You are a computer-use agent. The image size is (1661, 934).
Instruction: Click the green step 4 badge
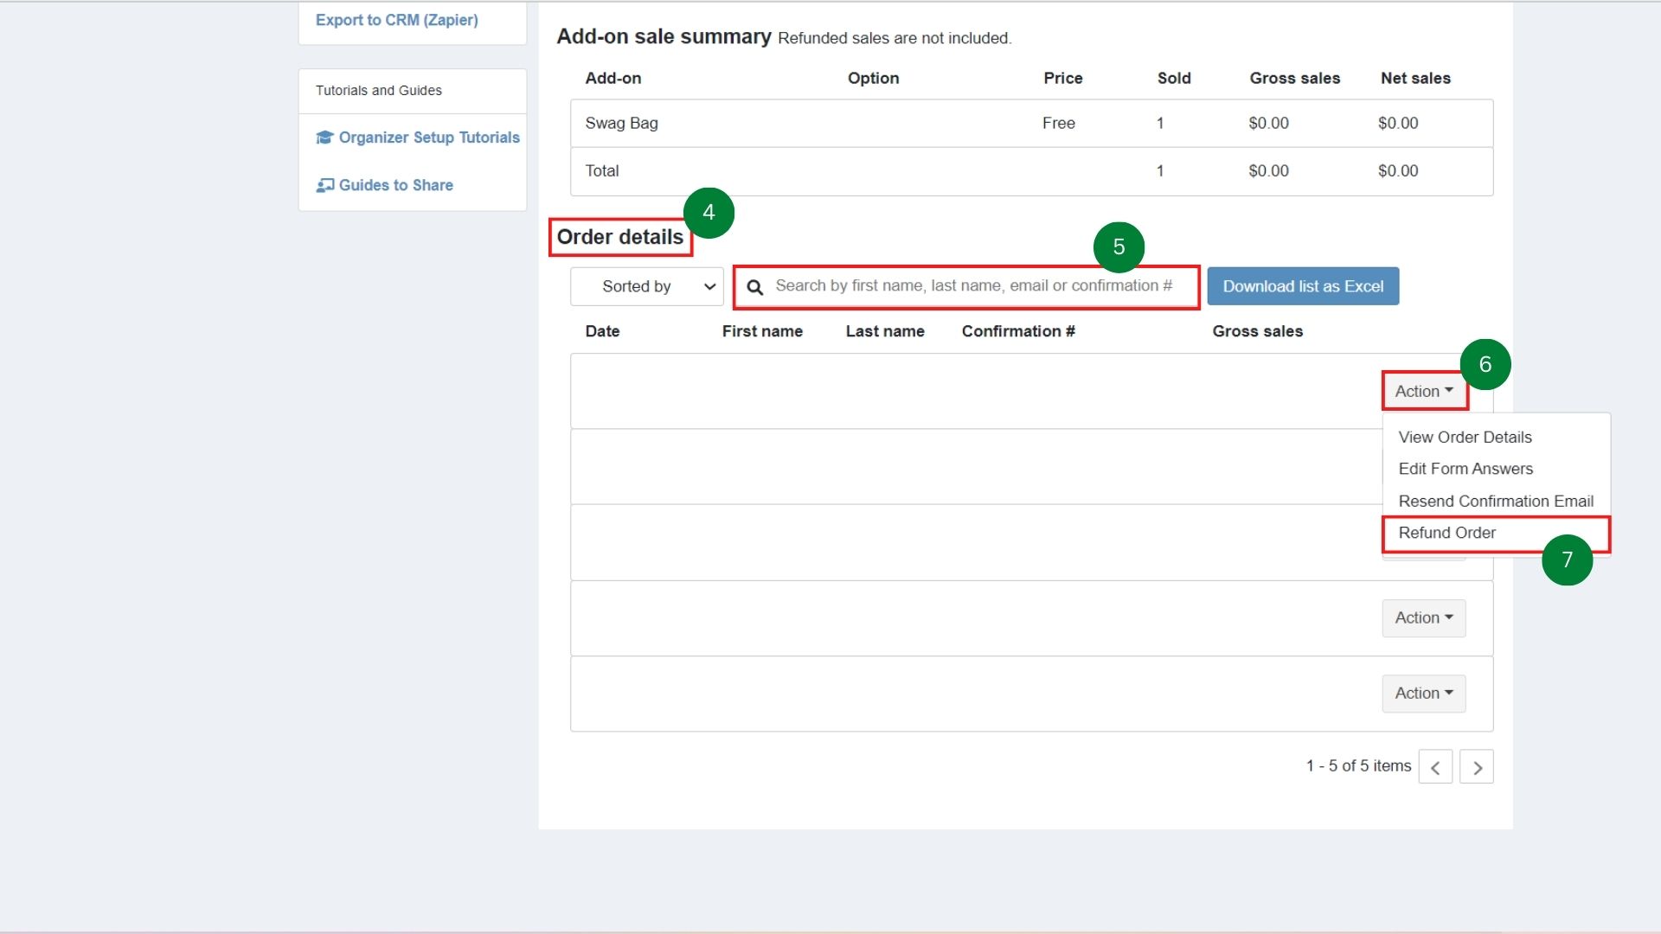point(709,213)
